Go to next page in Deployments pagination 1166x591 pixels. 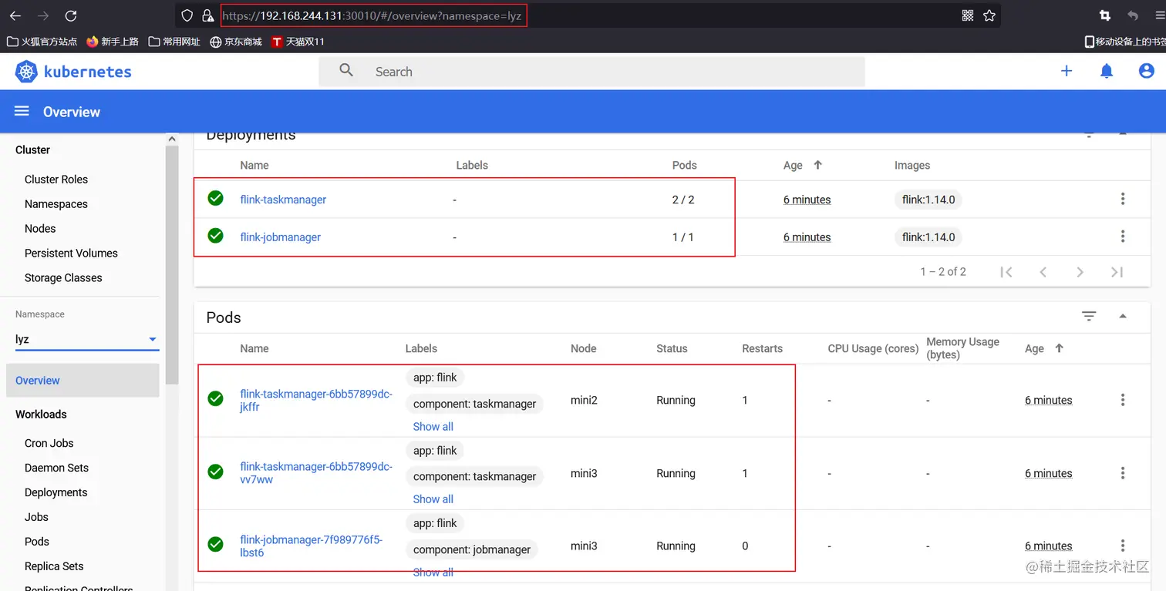coord(1080,272)
